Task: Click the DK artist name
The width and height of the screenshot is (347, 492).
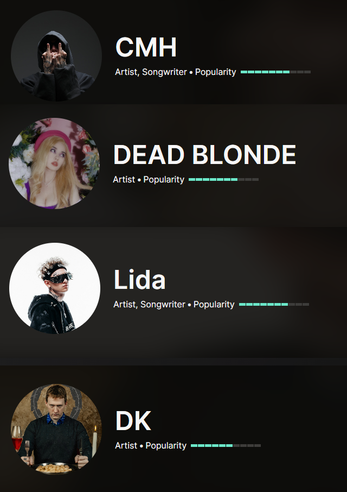Action: (x=133, y=421)
